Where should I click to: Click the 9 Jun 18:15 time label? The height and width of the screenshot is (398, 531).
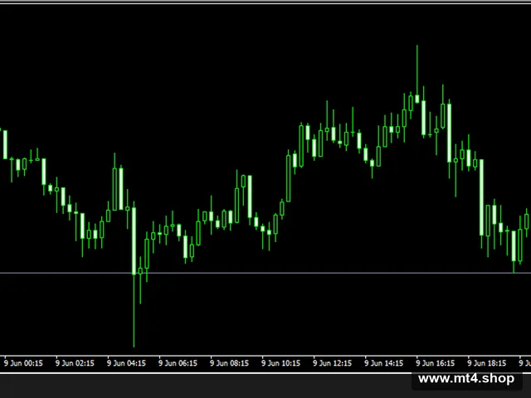pos(487,363)
